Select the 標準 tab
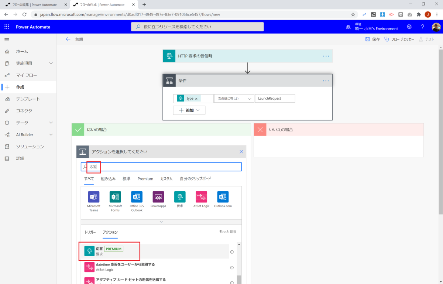 point(127,179)
